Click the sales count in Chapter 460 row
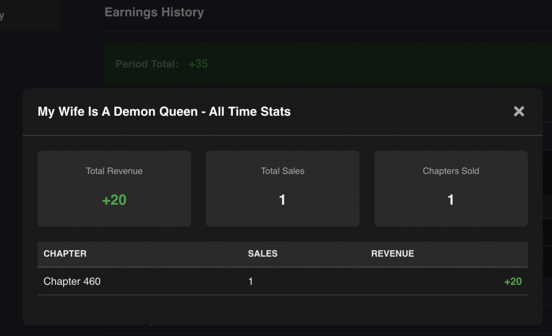This screenshot has width=552, height=336. click(251, 281)
